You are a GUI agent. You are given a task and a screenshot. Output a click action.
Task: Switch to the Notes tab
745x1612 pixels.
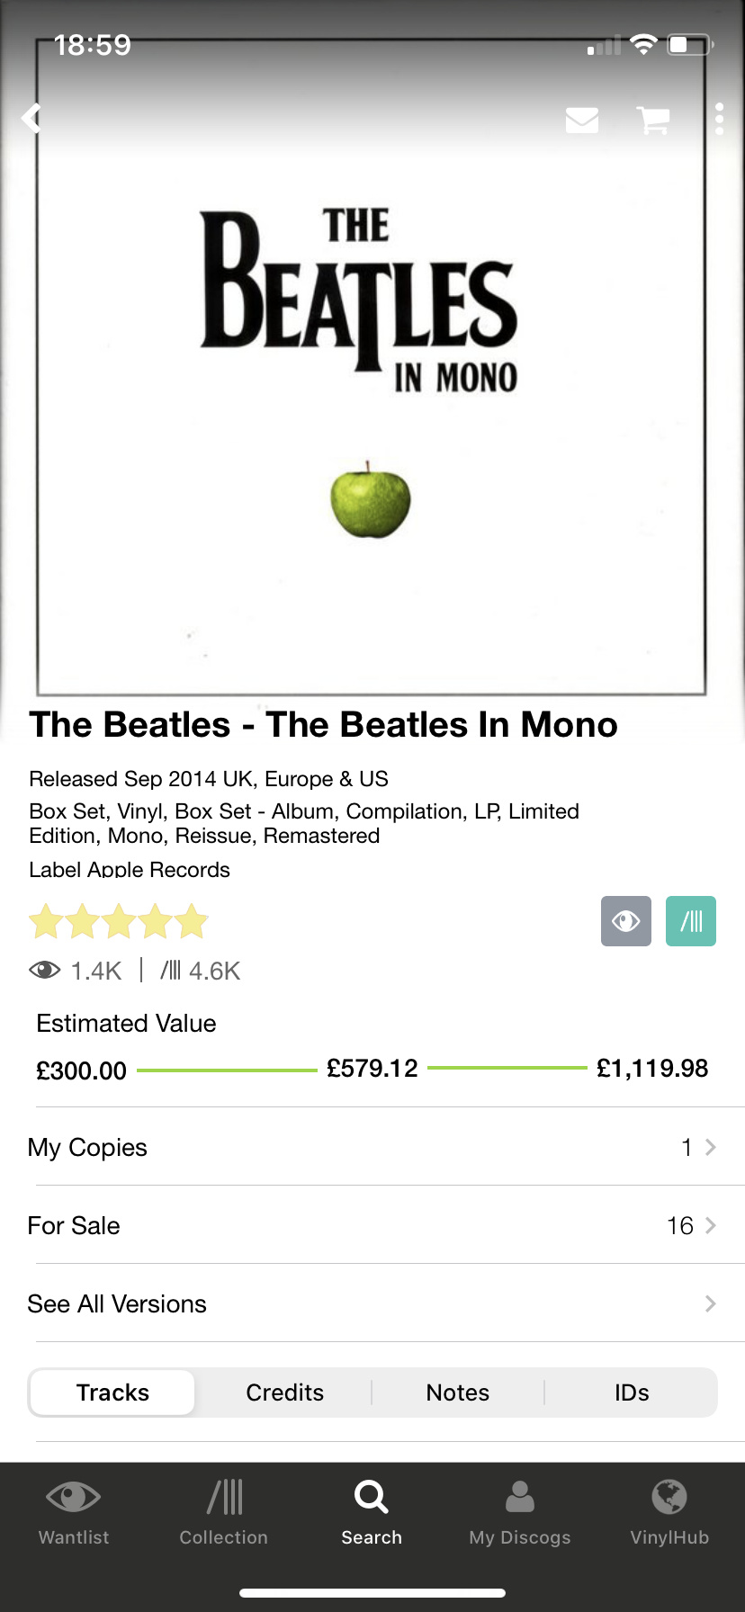(458, 1393)
